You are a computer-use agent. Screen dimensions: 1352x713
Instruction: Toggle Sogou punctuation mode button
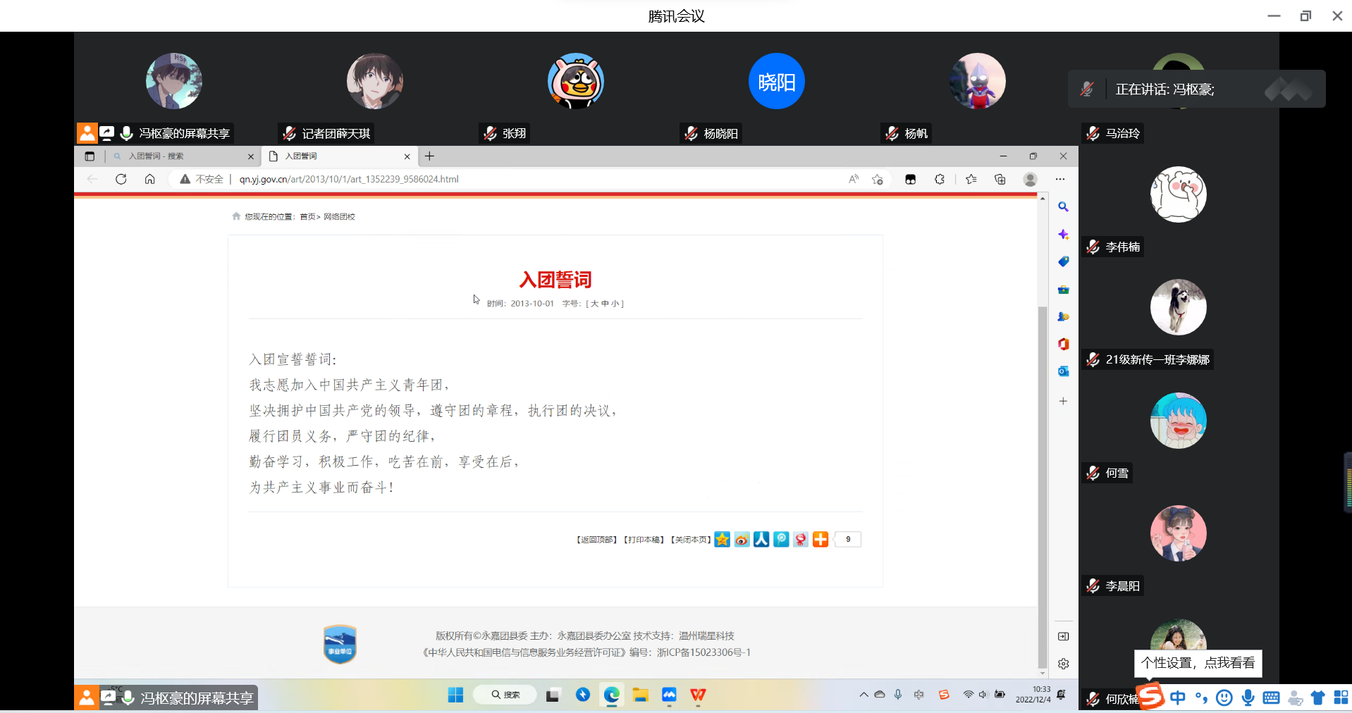[1201, 697]
